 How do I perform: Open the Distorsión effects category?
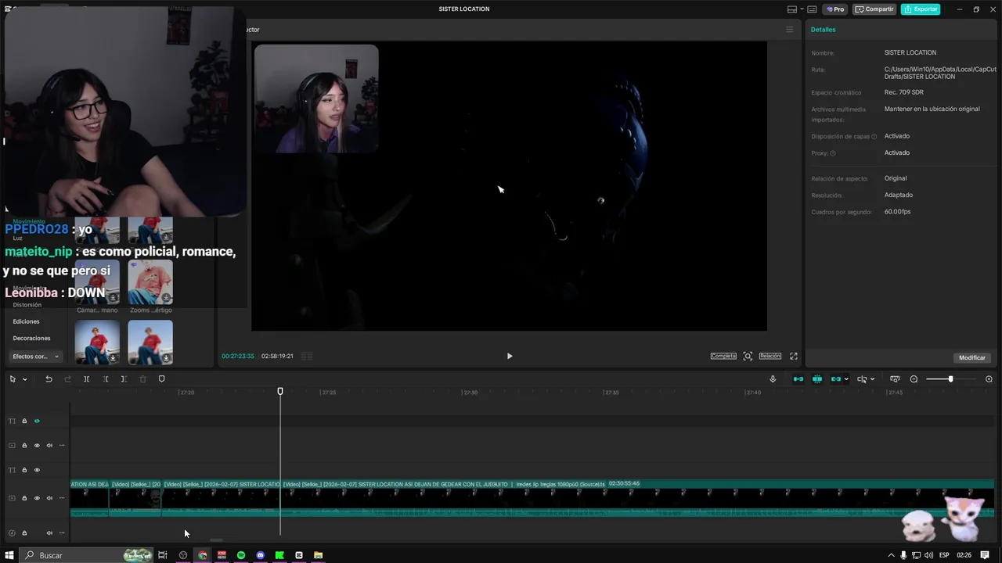27,305
